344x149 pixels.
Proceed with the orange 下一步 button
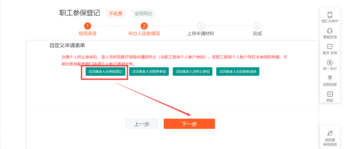pos(189,124)
